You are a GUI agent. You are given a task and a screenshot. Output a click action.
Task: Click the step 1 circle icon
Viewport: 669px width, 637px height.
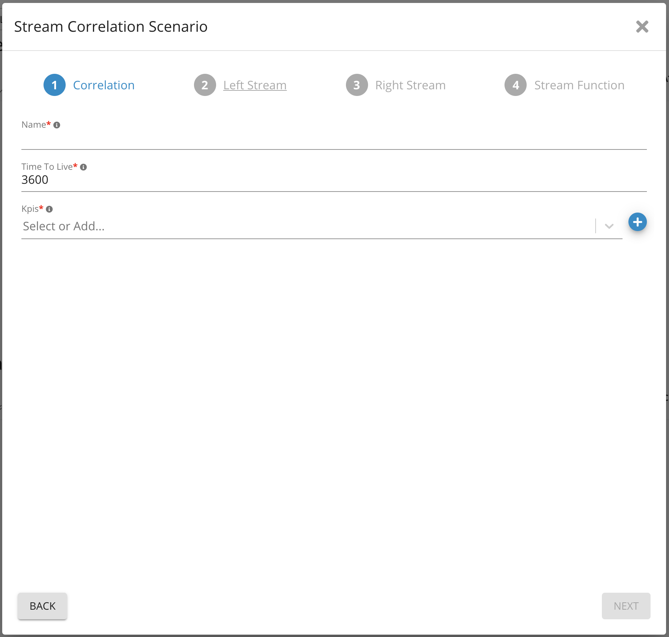click(55, 85)
